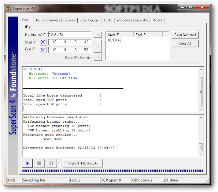The image size is (218, 192).
Task: Click the log pane scroll down arrow
Action: [201, 154]
